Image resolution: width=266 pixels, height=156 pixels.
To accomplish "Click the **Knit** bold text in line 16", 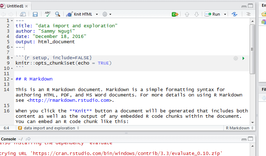I will click(81, 111).
